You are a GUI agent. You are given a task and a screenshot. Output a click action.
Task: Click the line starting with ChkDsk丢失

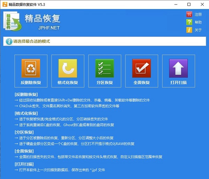coord(67,106)
